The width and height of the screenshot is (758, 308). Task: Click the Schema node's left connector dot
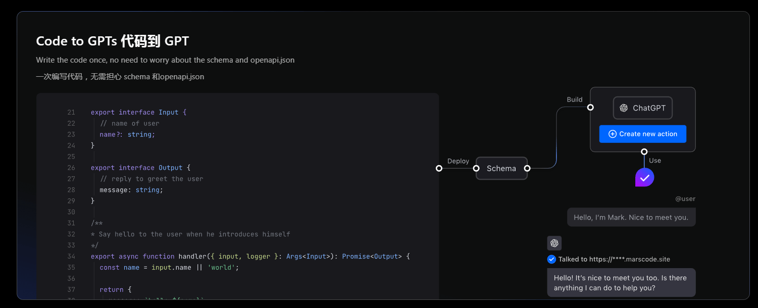coord(476,168)
